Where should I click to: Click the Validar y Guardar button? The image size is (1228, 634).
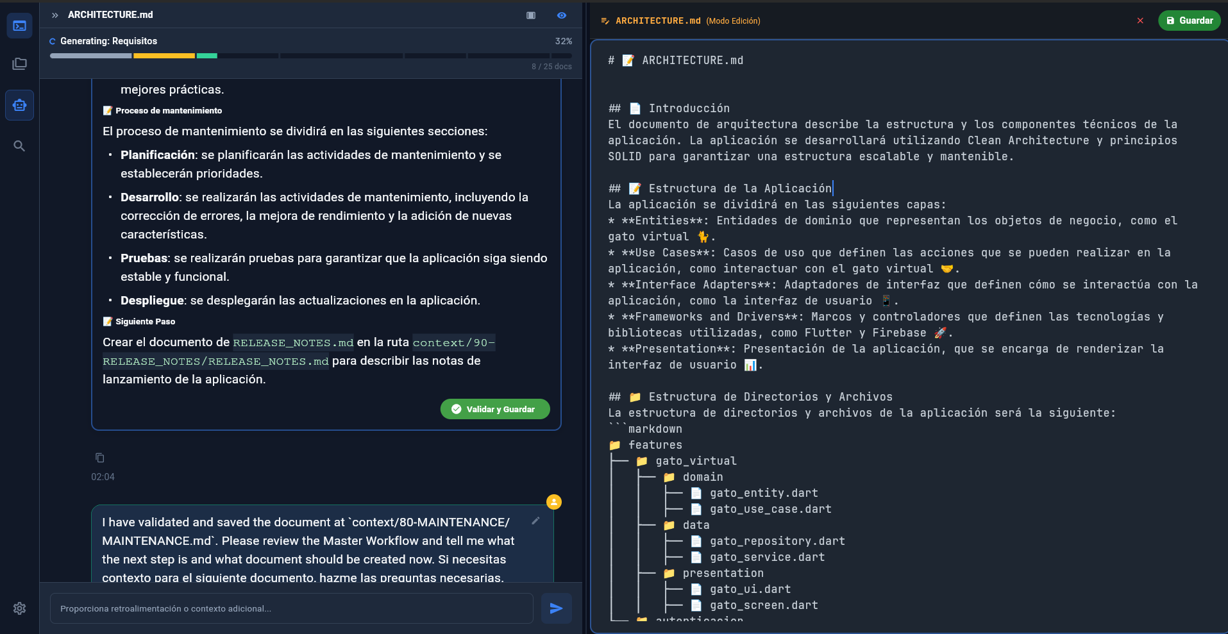494,409
